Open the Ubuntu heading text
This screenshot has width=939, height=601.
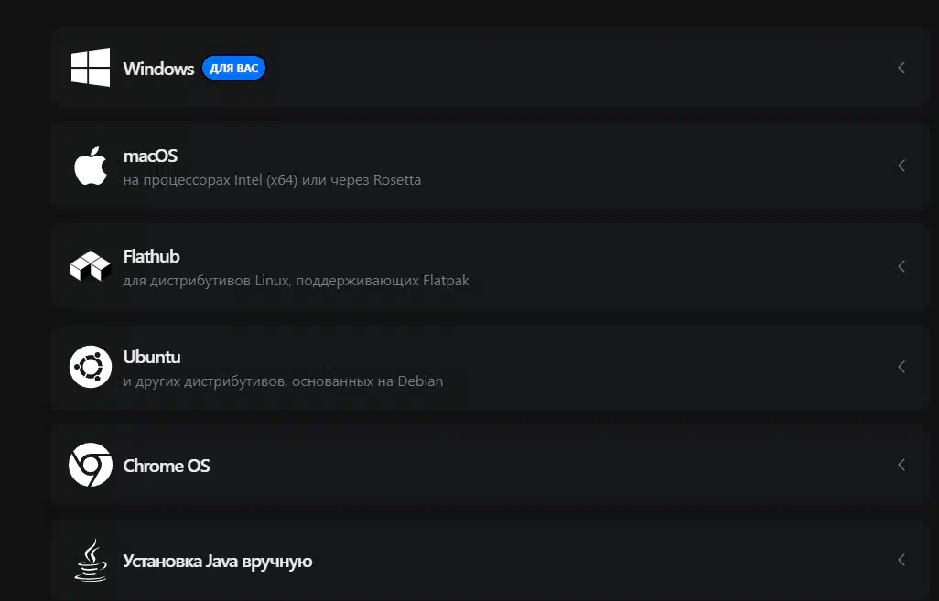pyautogui.click(x=152, y=357)
